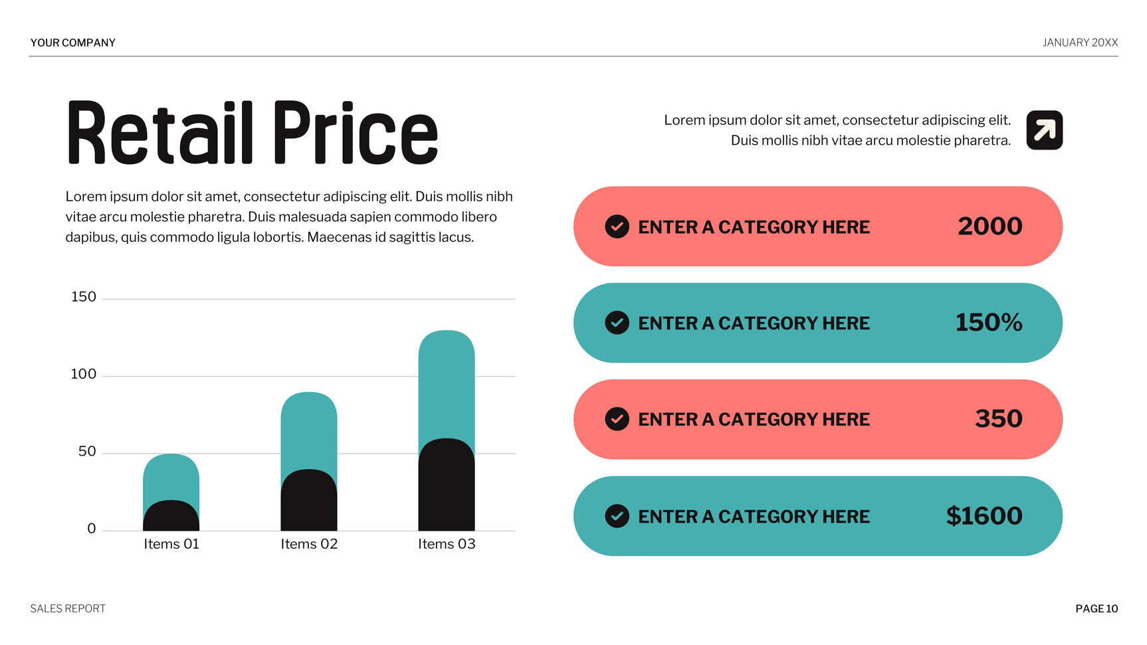Click the black bar segment of Items 02

[309, 501]
